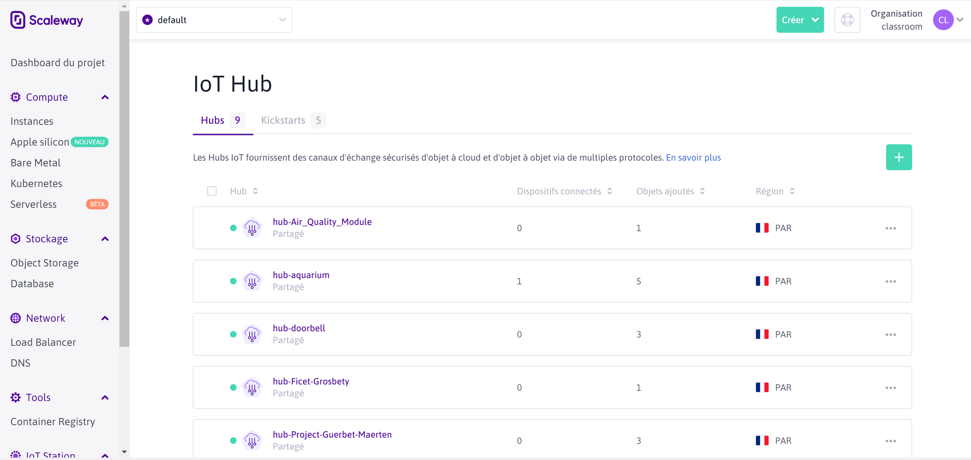Collapse the Stockage section

pos(105,238)
